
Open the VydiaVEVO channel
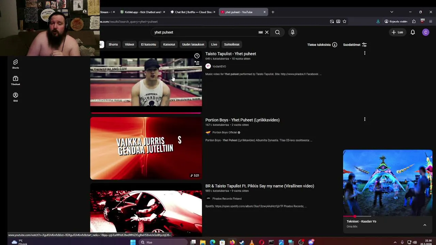coord(219,66)
